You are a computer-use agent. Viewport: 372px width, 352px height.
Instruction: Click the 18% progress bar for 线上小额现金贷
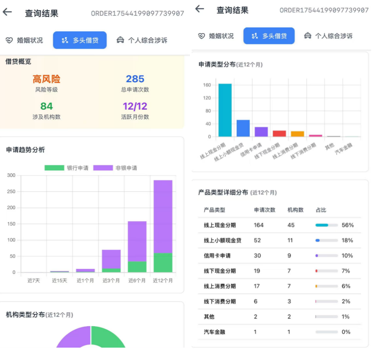point(326,240)
